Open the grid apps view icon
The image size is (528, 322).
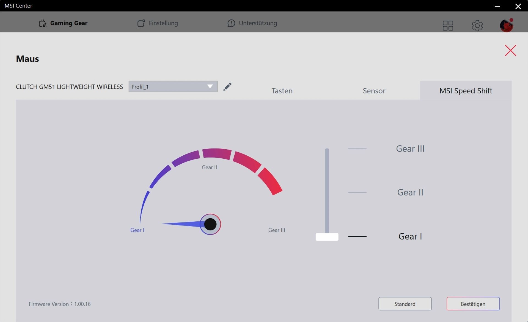click(448, 26)
